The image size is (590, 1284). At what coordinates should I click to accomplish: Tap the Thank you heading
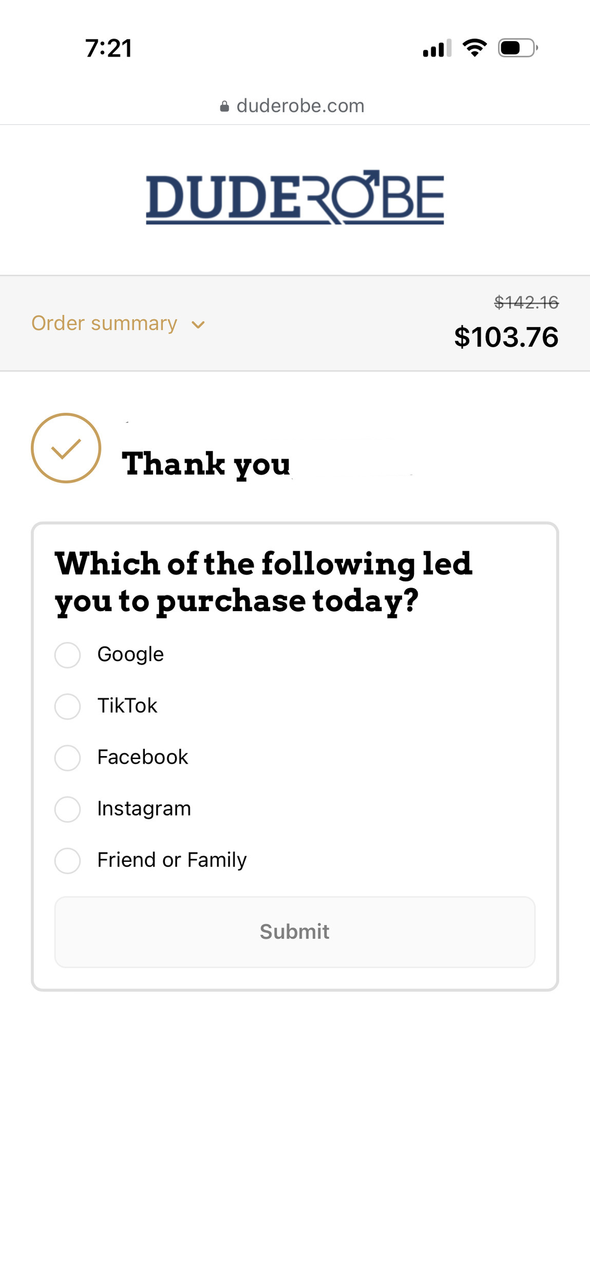pos(206,464)
